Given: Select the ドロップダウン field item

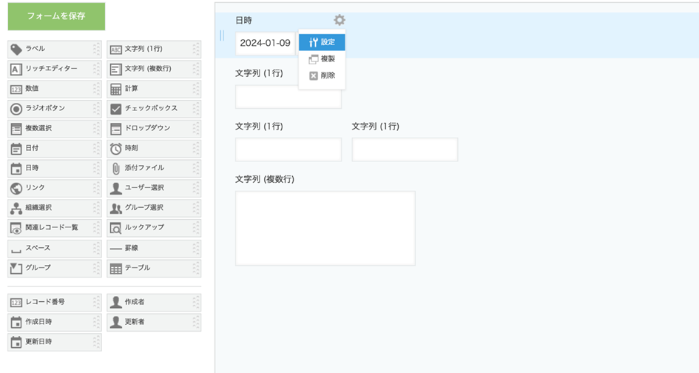Looking at the screenshot, I should 153,129.
